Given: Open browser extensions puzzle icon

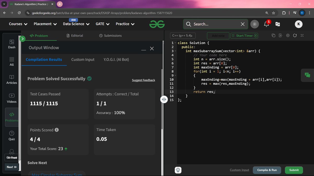Looking at the screenshot, I should (284, 13).
